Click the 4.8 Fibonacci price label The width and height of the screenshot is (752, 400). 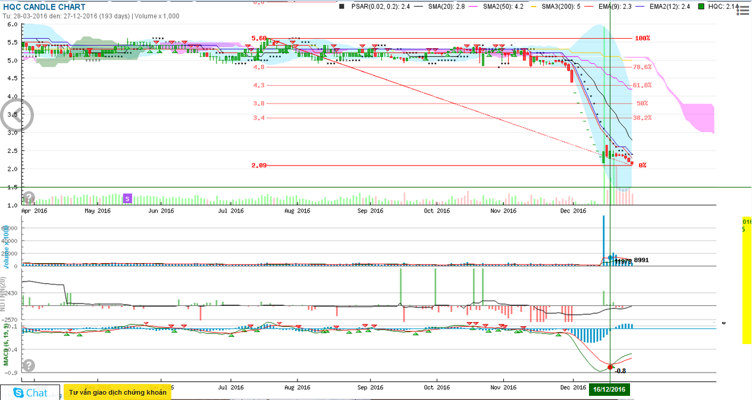[259, 67]
